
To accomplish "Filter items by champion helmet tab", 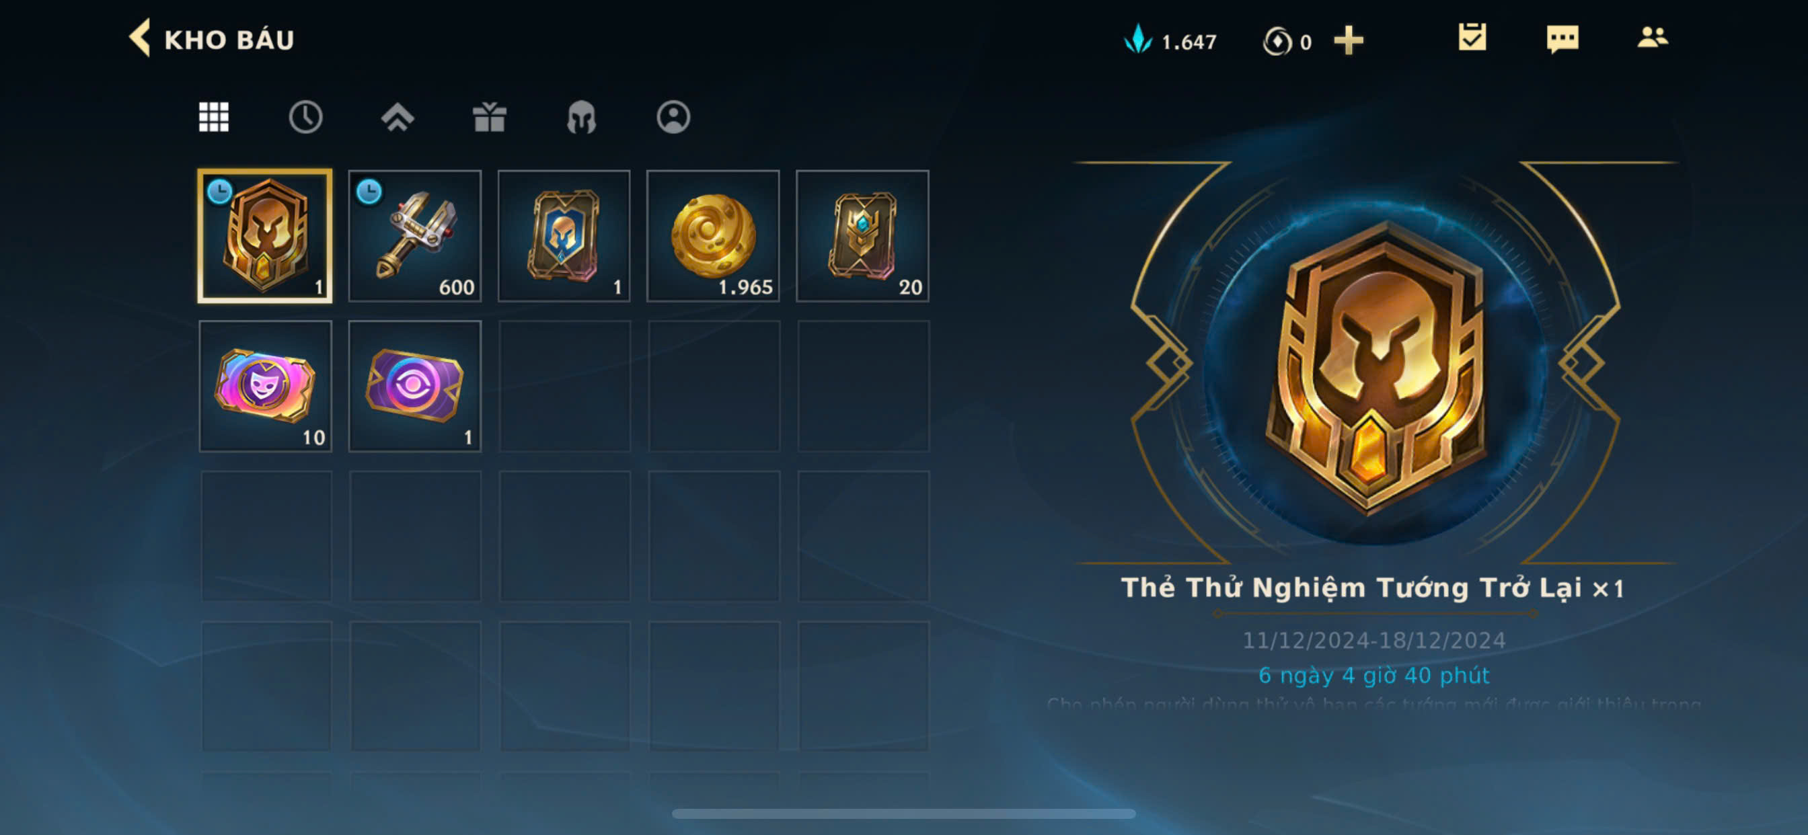I will click(581, 117).
